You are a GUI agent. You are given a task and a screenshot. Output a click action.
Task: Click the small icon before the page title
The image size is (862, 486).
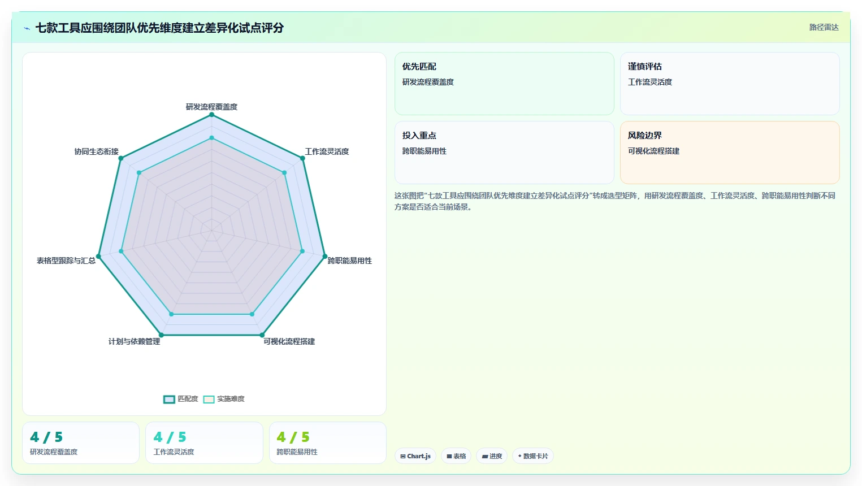tap(27, 28)
